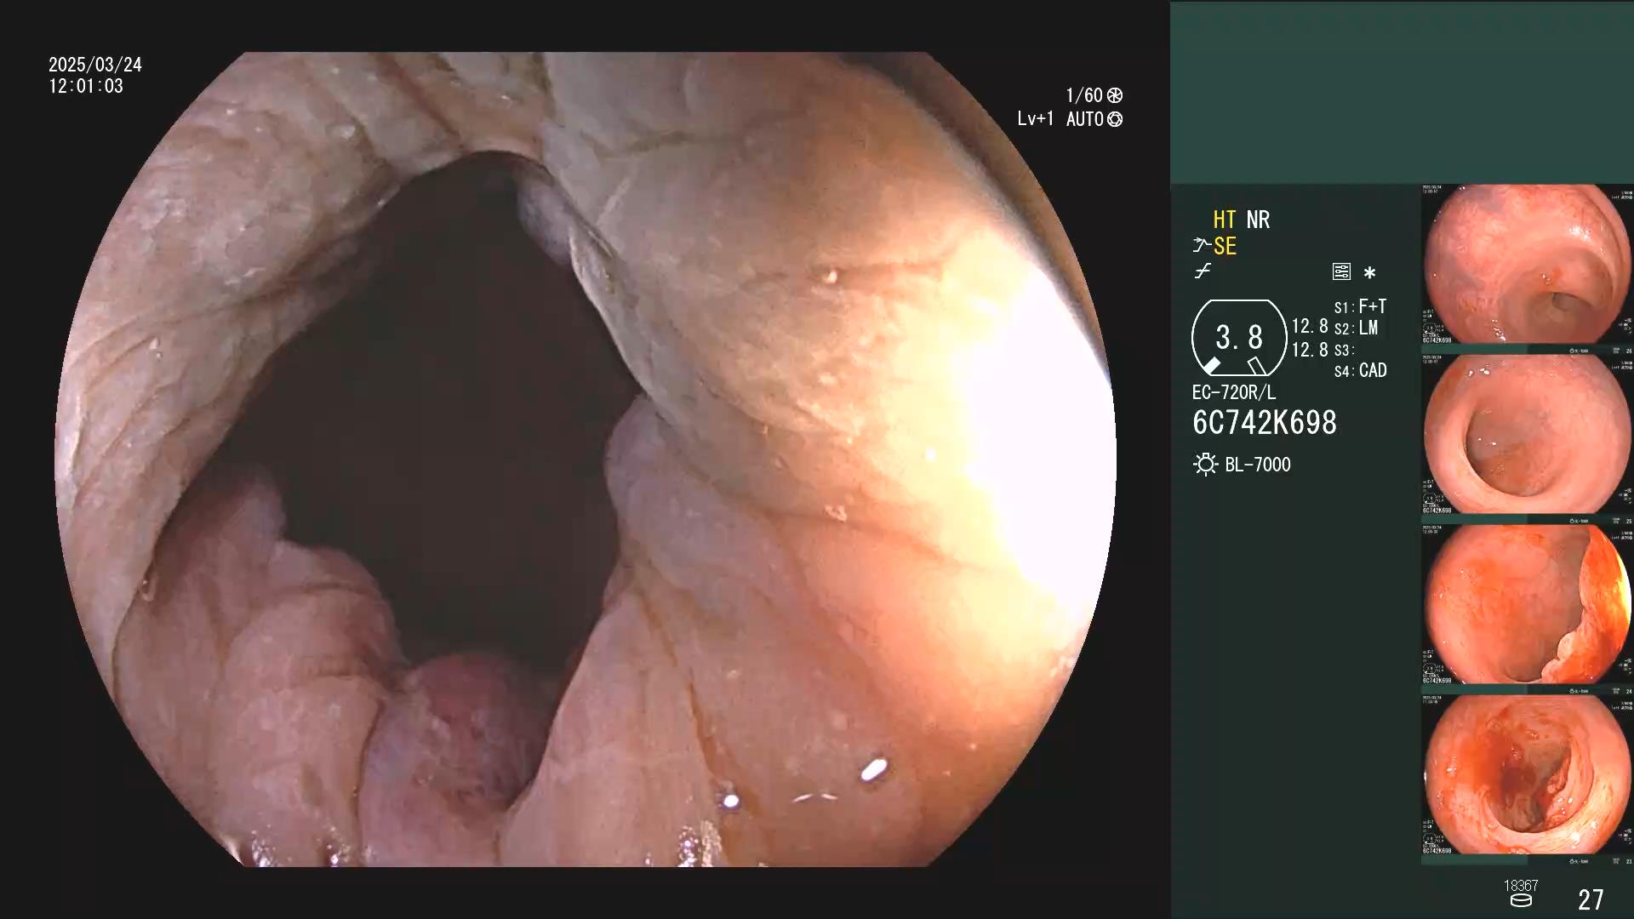Click the main live endoscope view
1634x919 pixels.
586,459
